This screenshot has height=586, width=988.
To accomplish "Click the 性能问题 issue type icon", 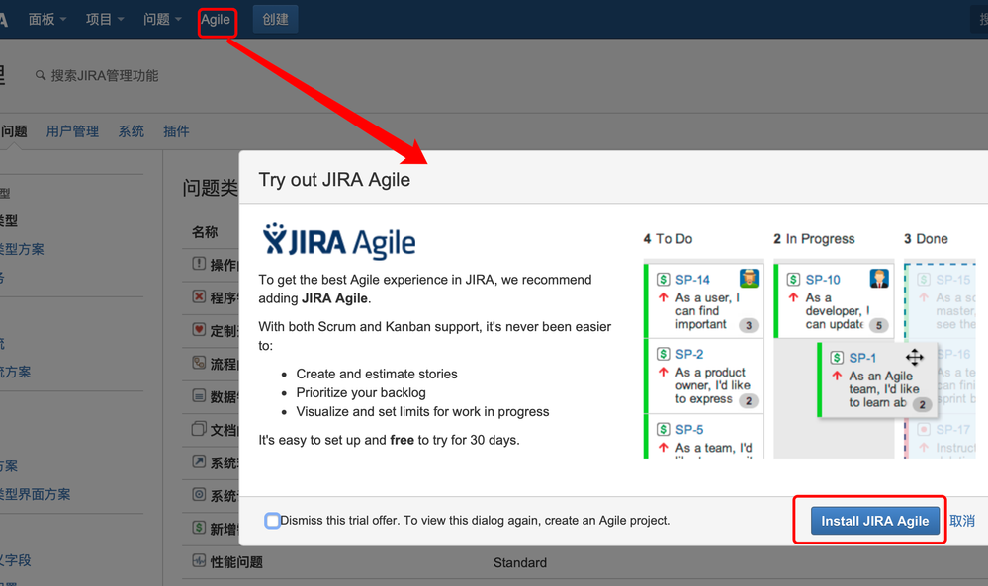I will point(199,560).
